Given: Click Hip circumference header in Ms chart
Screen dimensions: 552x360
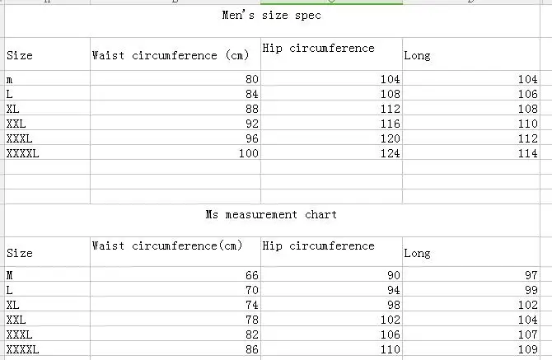Looking at the screenshot, I should (332, 251).
